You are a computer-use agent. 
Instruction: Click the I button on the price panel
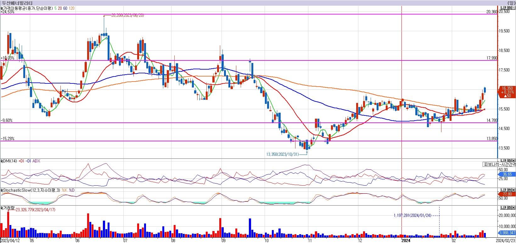pos(506,8)
